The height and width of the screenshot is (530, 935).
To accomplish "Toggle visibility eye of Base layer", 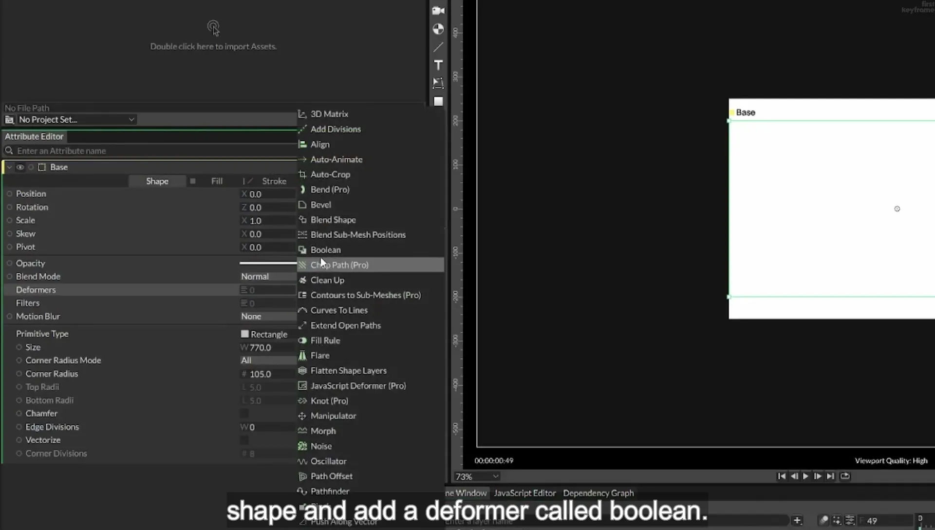I will [x=20, y=167].
